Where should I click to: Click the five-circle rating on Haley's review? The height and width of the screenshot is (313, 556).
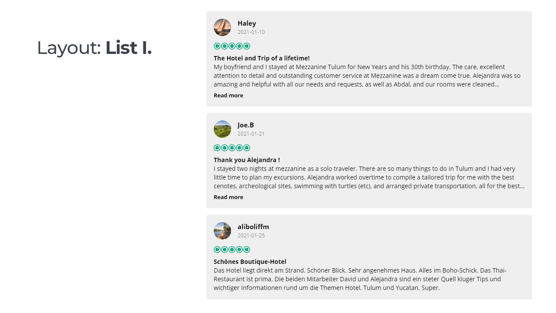coord(232,46)
